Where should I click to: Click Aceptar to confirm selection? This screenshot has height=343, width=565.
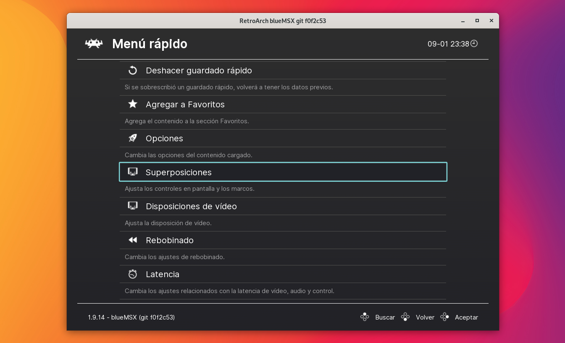click(466, 317)
